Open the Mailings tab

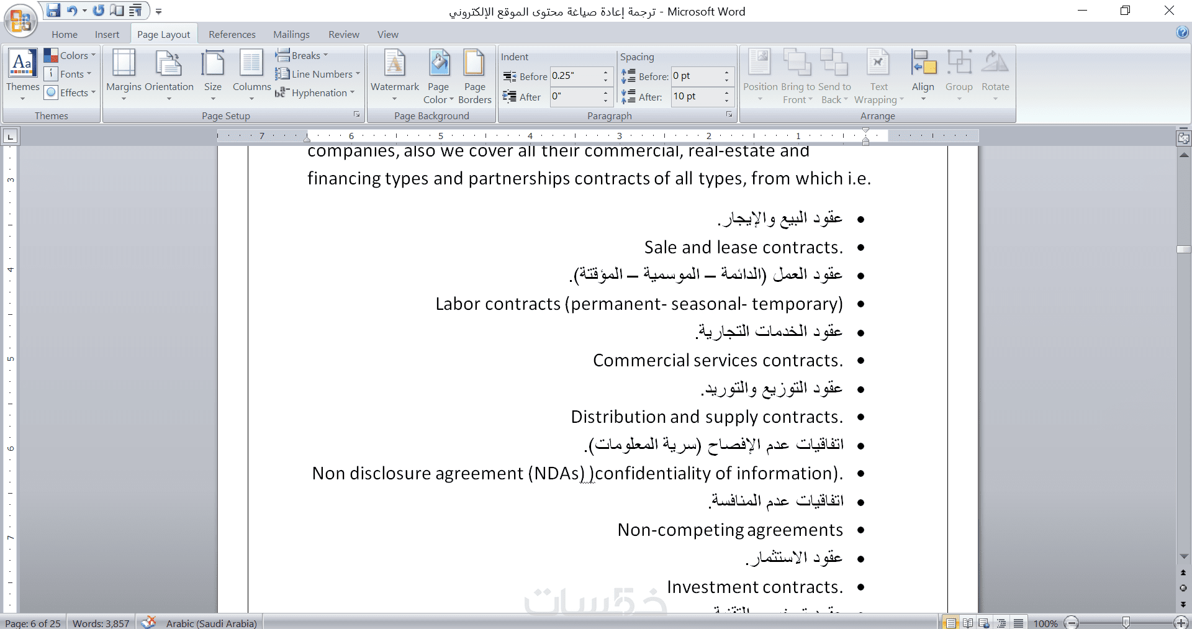tap(291, 34)
